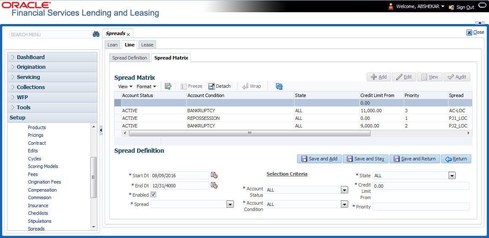Open Stipulations in the Setup menu
This screenshot has height=238, width=489.
pos(40,221)
